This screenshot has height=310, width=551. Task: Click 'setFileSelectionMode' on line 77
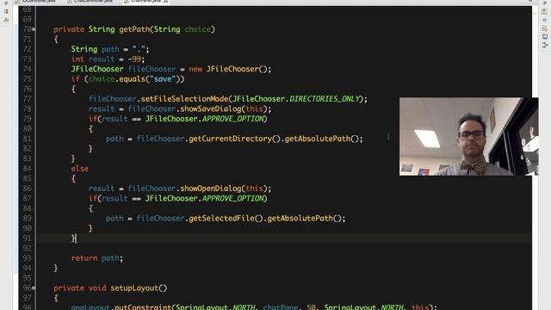(x=184, y=99)
